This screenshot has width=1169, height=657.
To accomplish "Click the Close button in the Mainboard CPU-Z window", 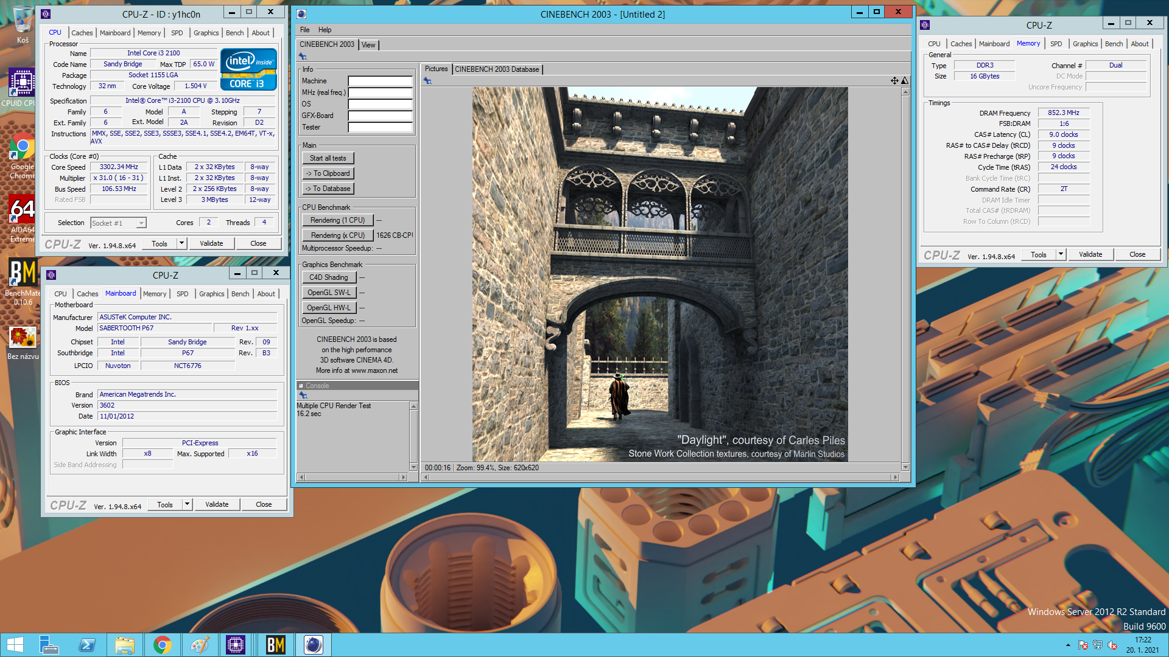I will tap(264, 504).
